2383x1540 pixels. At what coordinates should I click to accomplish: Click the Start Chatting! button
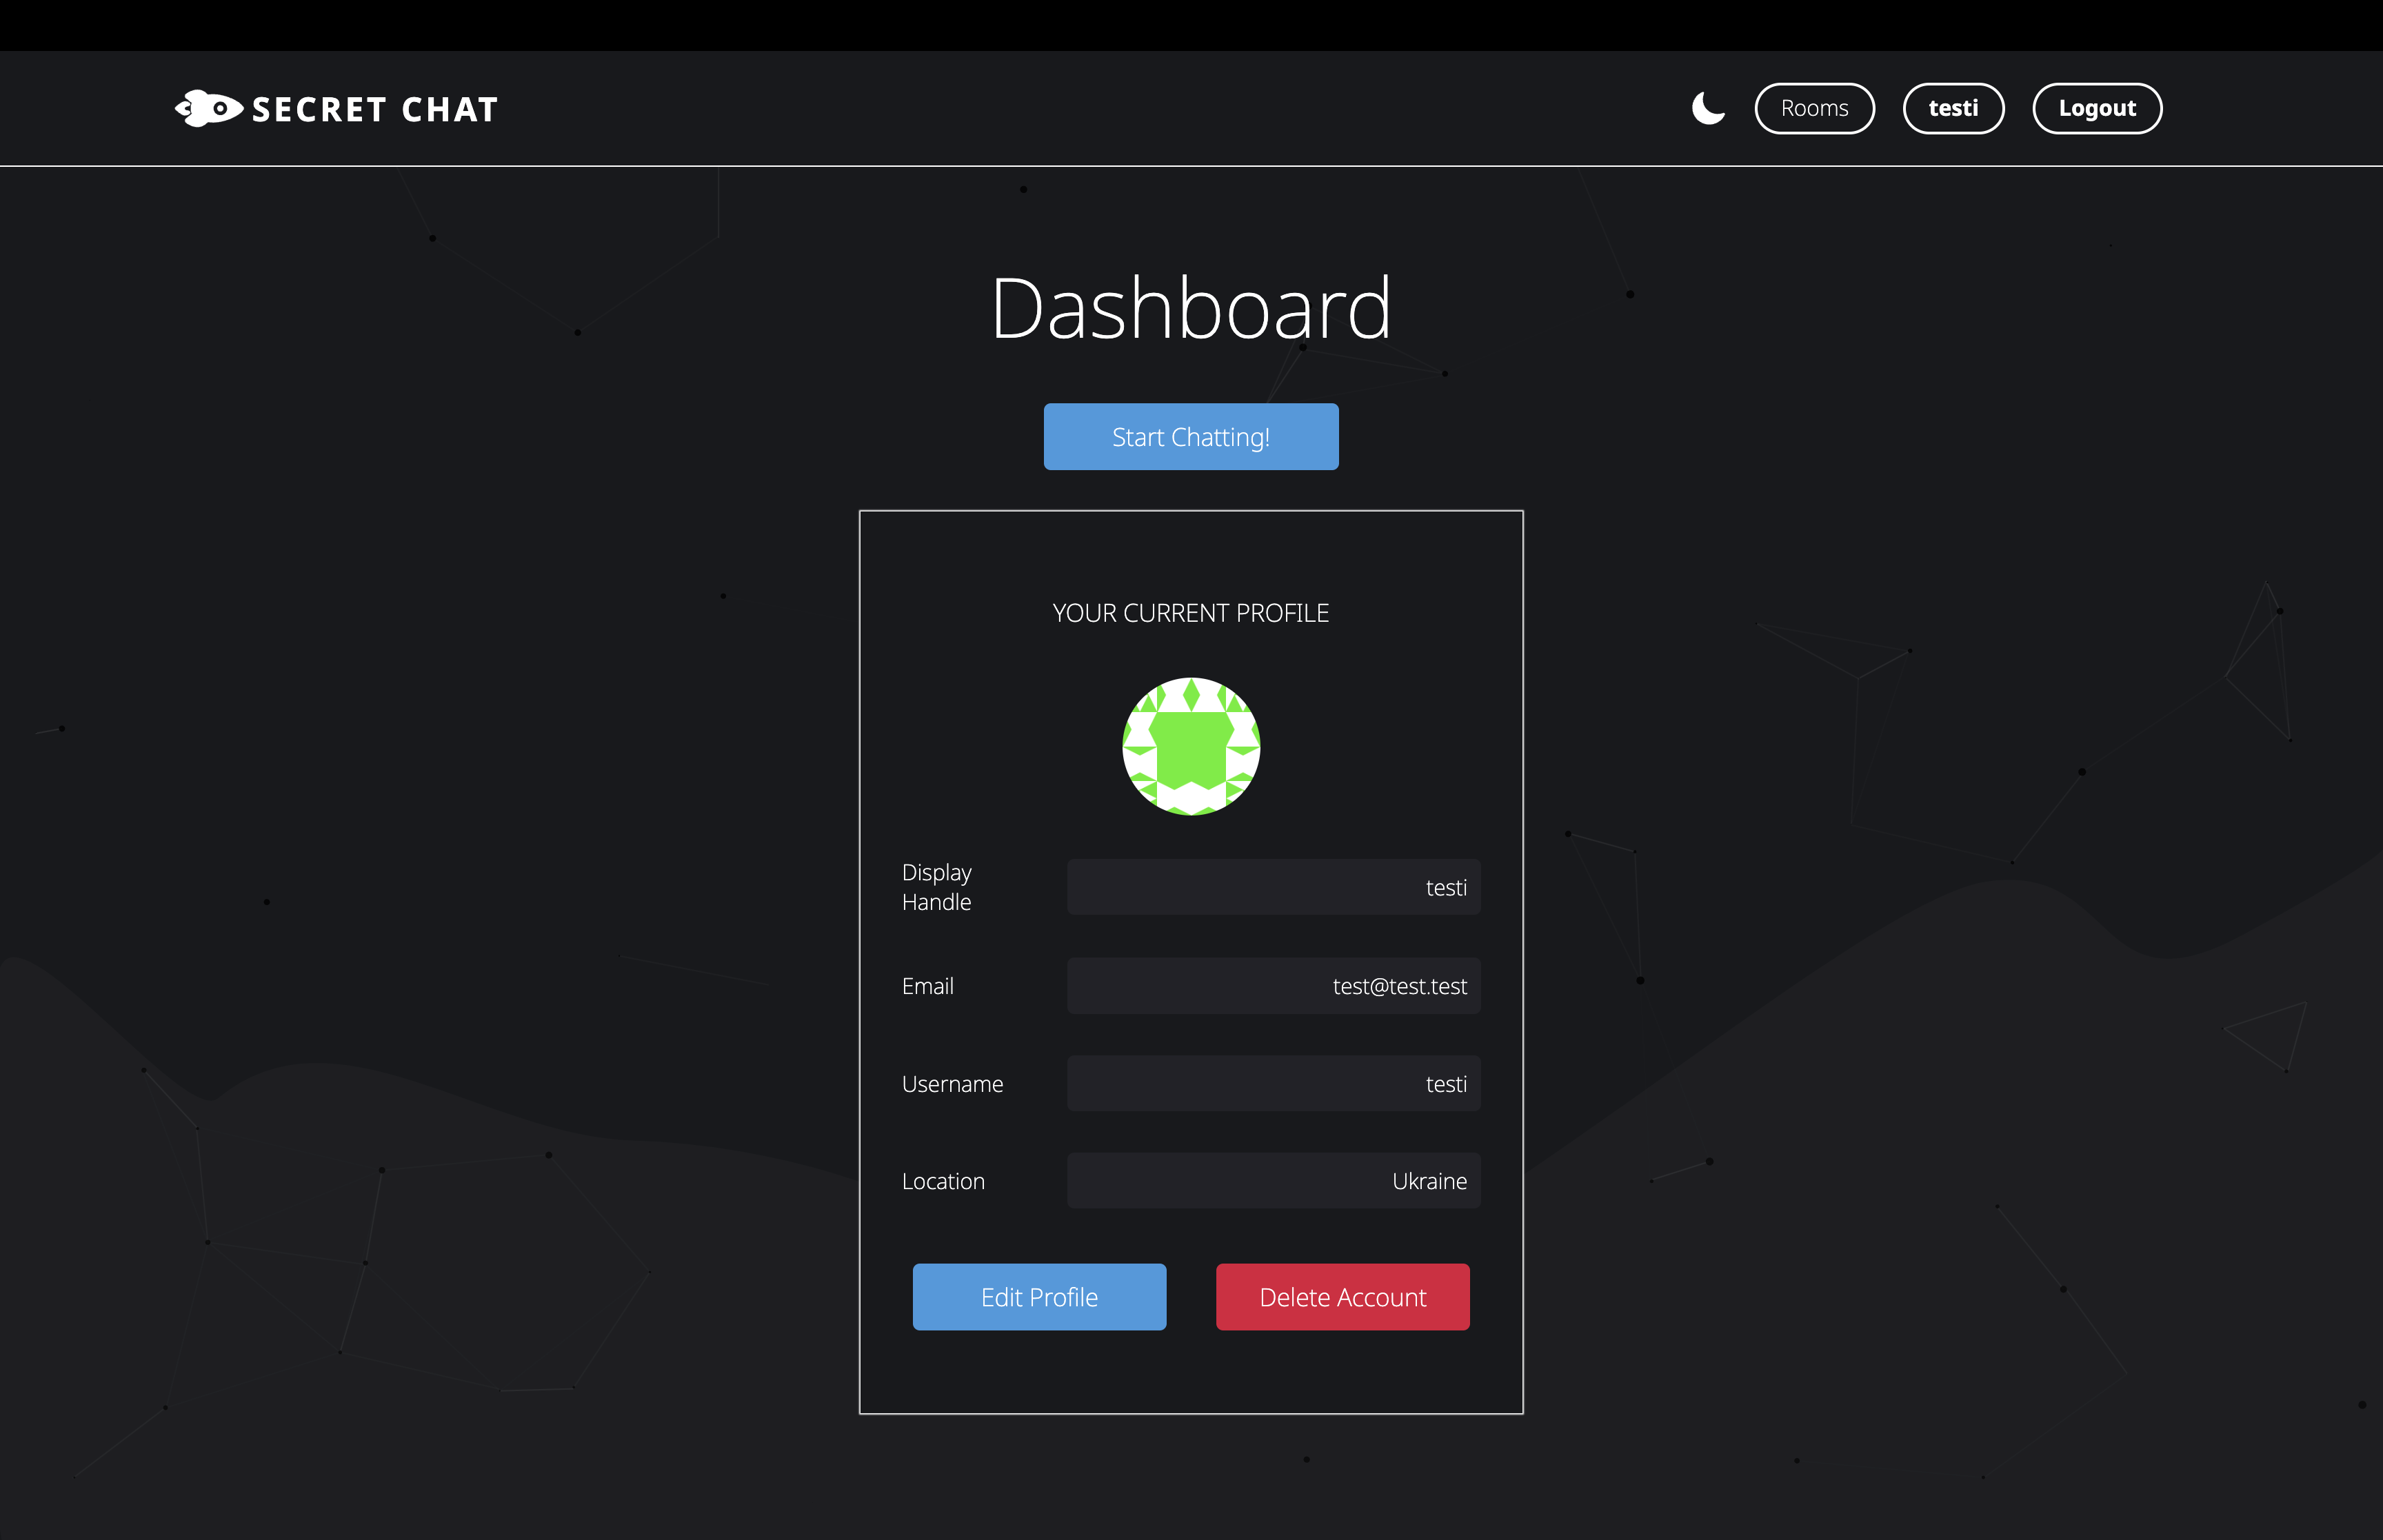1191,437
